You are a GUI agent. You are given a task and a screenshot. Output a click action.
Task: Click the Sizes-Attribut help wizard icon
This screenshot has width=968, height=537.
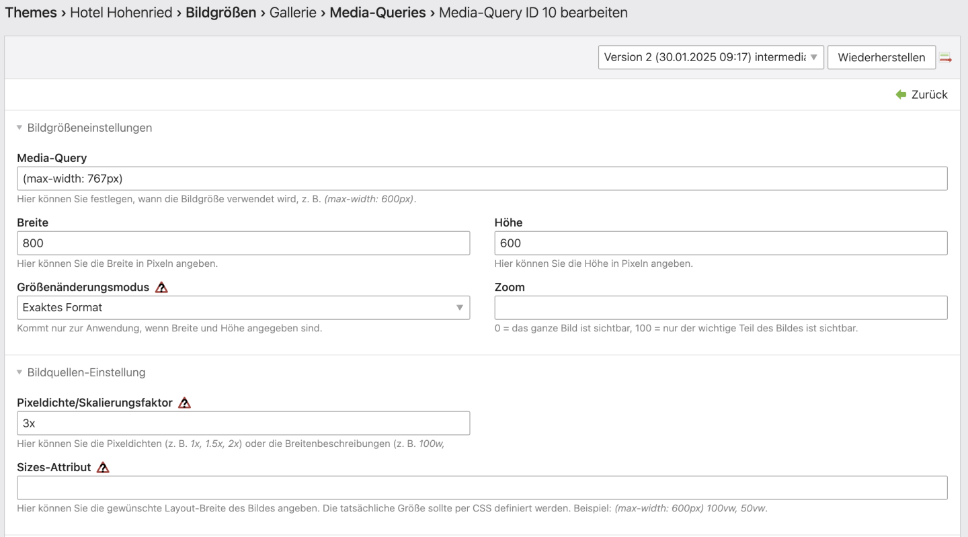103,468
